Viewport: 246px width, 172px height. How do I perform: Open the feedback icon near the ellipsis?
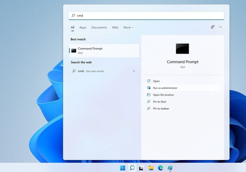coord(213,27)
